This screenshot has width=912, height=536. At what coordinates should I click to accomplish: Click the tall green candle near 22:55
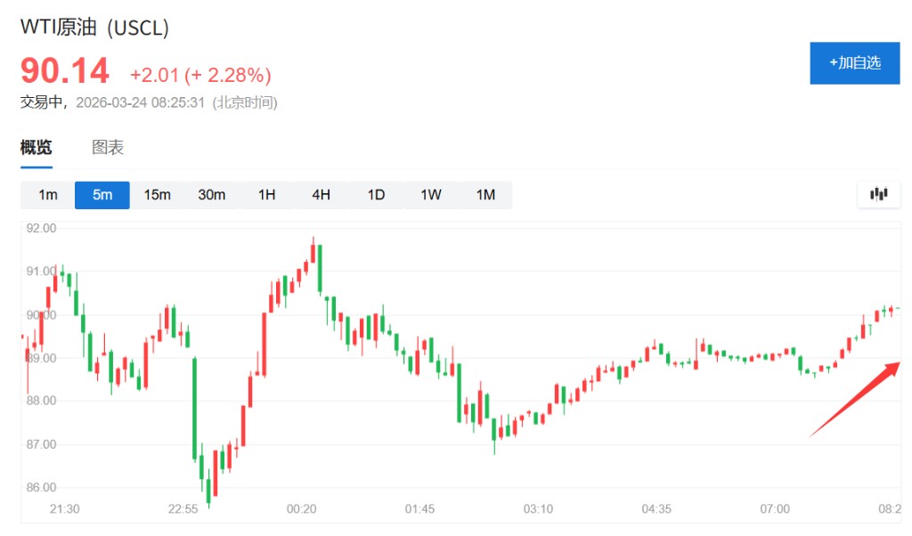click(x=194, y=408)
